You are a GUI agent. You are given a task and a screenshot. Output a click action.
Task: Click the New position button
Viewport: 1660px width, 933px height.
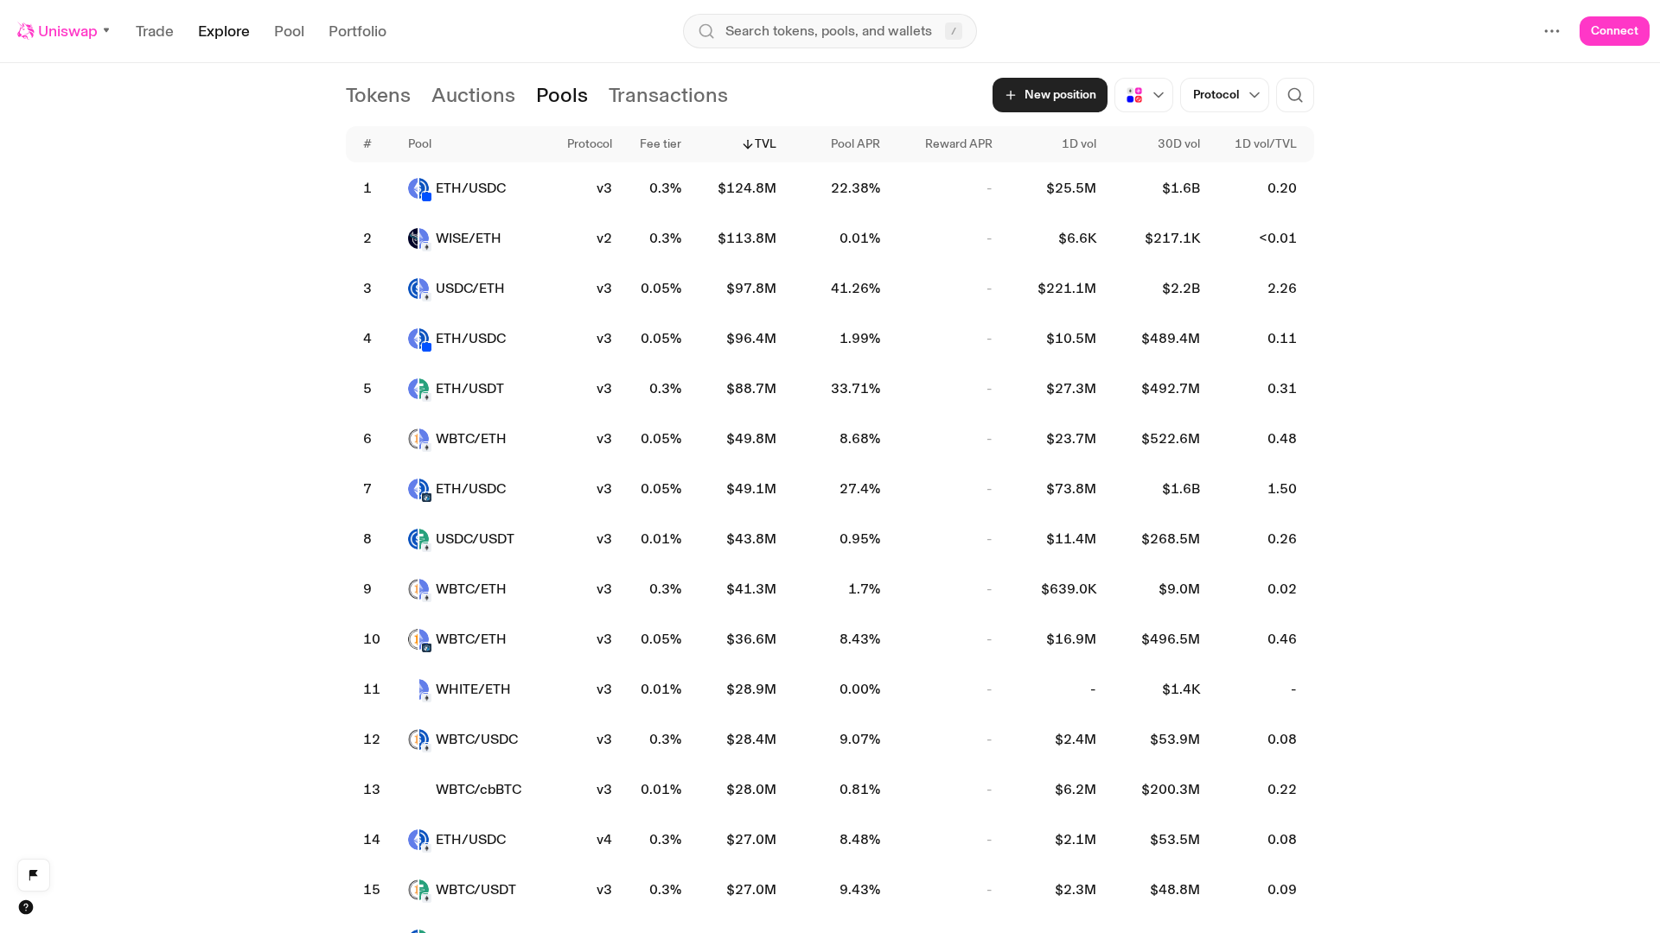(x=1050, y=95)
